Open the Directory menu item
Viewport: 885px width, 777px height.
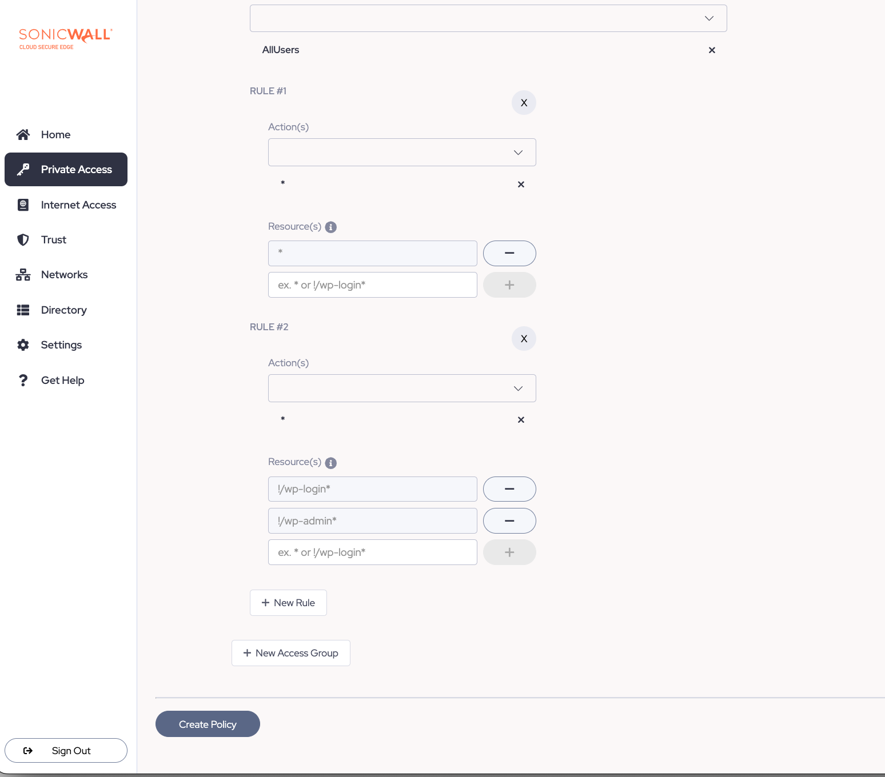coord(63,310)
